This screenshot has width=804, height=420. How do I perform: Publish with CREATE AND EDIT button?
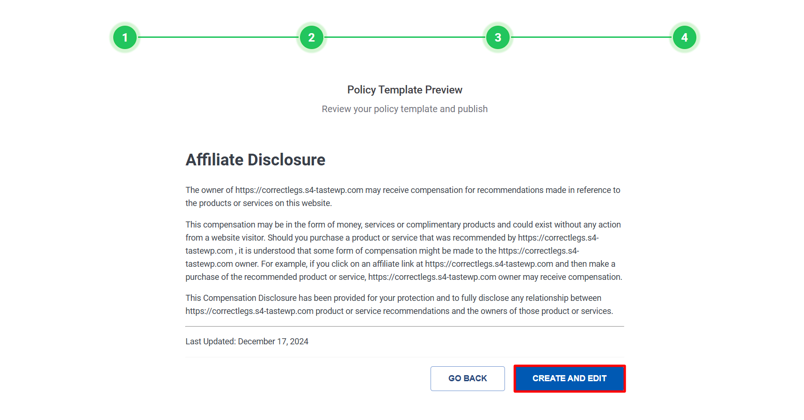pyautogui.click(x=569, y=378)
